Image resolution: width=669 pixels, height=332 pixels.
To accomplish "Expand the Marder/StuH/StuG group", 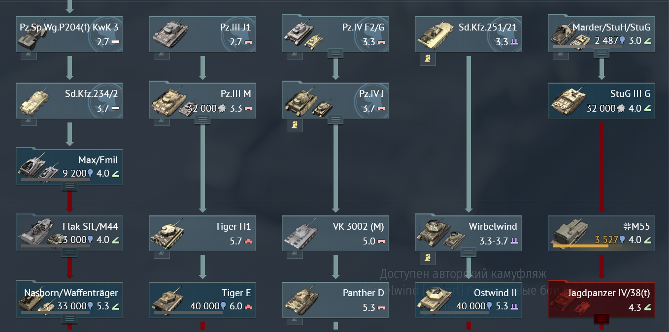I will (602, 52).
